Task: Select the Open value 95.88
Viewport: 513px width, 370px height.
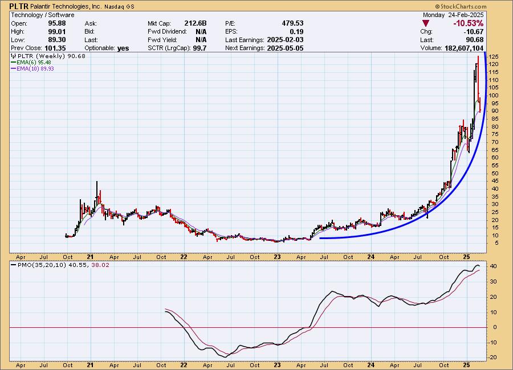Action: [x=57, y=23]
